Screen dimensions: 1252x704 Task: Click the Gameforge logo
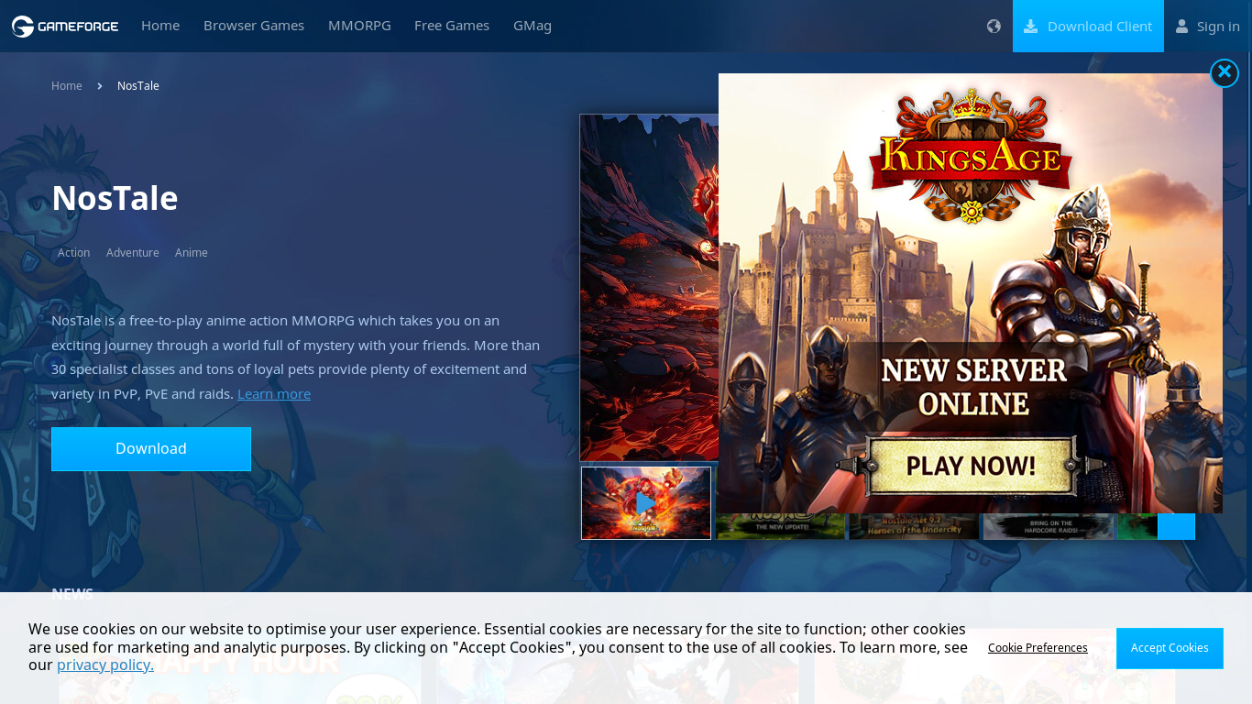coord(65,26)
